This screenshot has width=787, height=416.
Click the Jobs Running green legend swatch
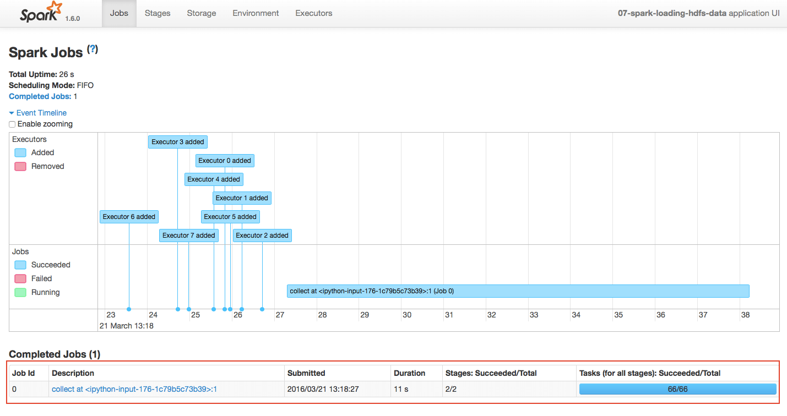pyautogui.click(x=20, y=293)
